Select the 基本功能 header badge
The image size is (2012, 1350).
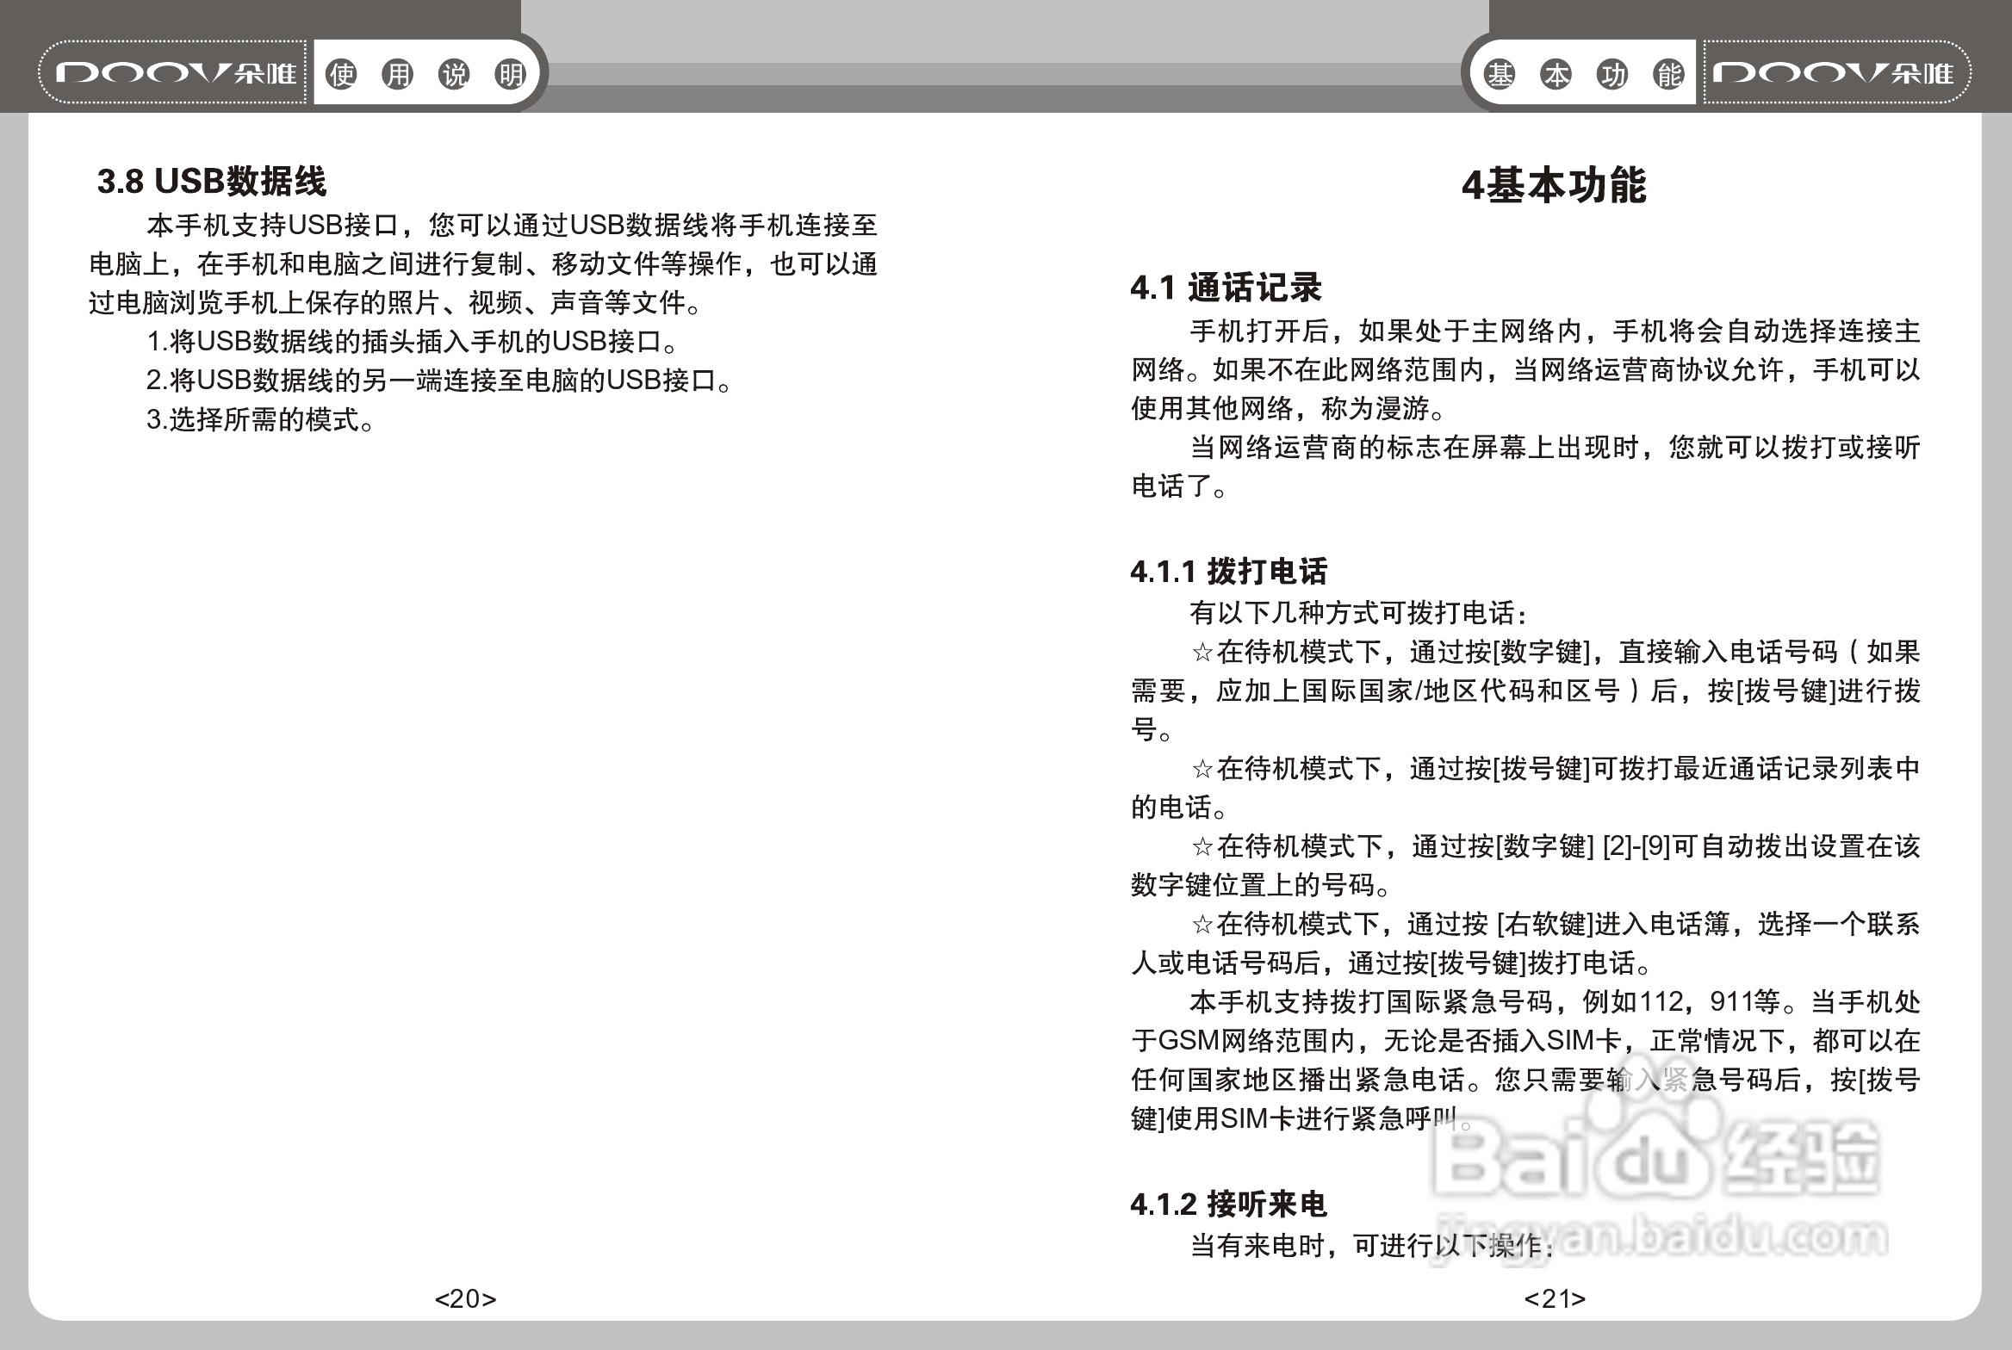1583,76
